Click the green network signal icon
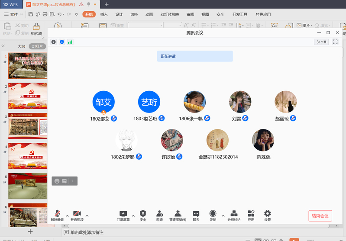346x241 pixels. coord(70,42)
